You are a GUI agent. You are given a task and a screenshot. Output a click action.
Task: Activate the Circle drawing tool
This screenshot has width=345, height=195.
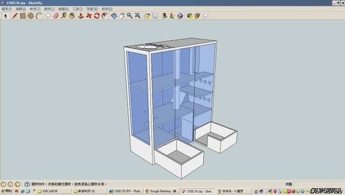point(31,16)
